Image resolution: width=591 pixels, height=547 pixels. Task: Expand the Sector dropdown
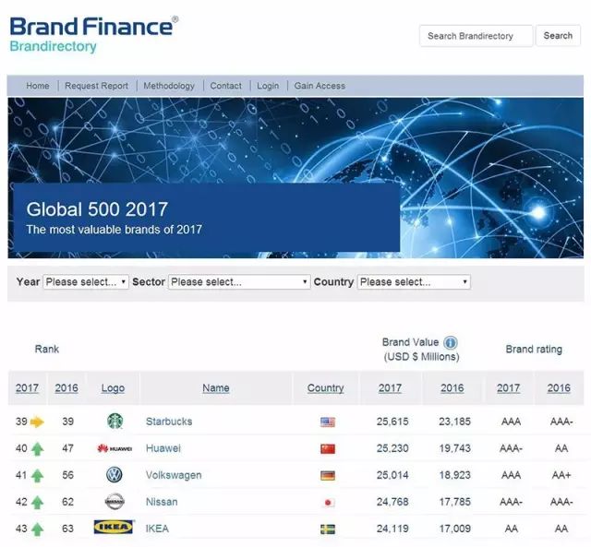tap(239, 282)
